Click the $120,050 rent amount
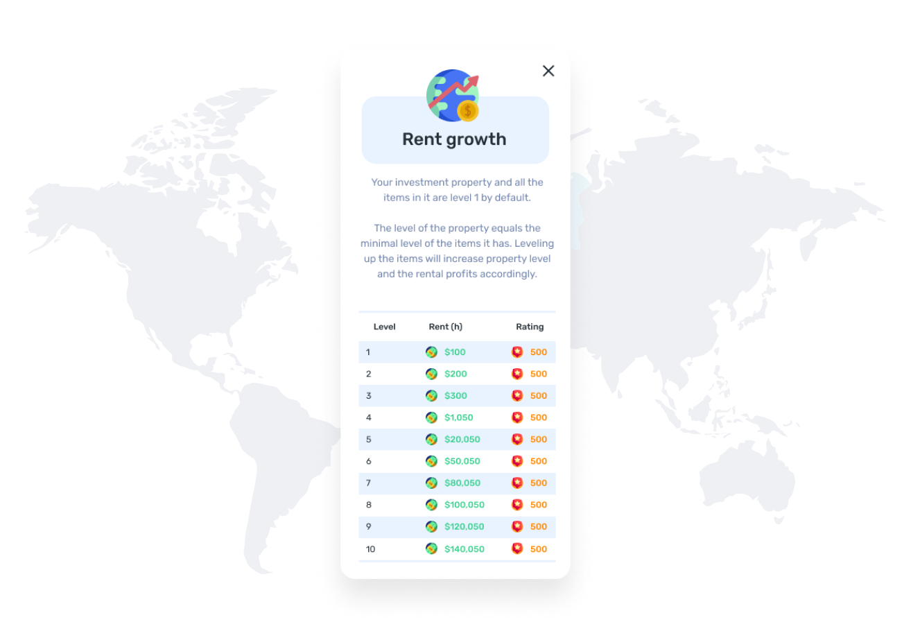Viewport: 911px width, 631px height. 464,527
